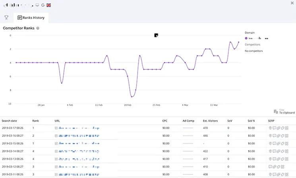
Task: Click the map pin SERP icon, 2019-03-17 row
Action: [x=270, y=128]
